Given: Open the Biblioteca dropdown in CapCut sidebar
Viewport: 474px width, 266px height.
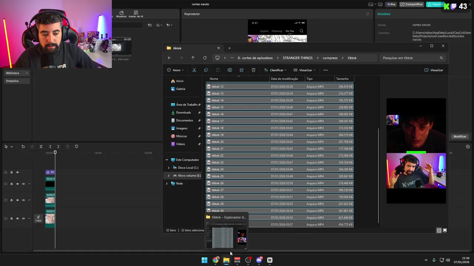Looking at the screenshot, I should pos(17,73).
